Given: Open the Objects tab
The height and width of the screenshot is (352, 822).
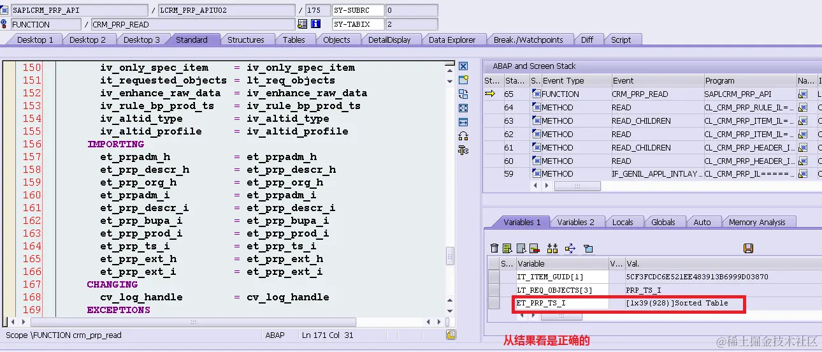Looking at the screenshot, I should click(x=336, y=40).
